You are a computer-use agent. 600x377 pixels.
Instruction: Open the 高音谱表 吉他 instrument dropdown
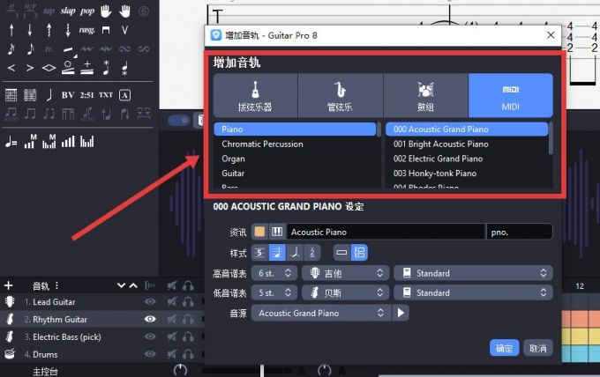346,273
